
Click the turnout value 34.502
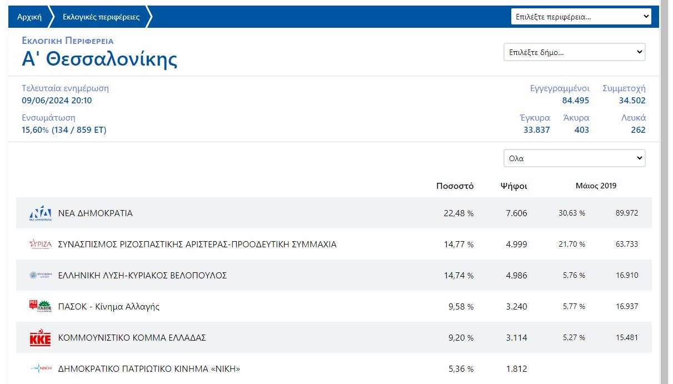tap(632, 101)
